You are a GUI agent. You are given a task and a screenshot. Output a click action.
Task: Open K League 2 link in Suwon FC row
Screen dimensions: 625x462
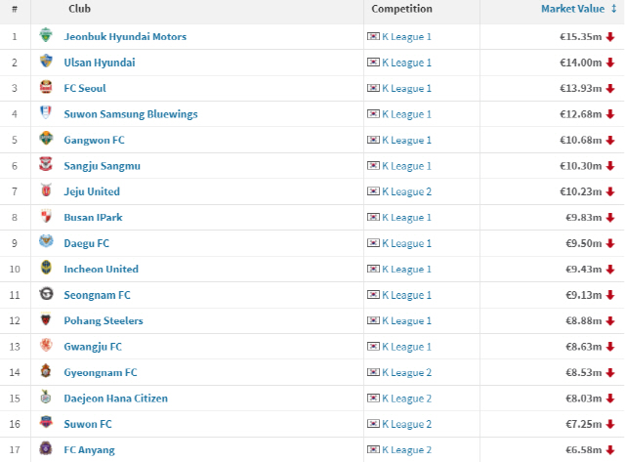(x=406, y=424)
